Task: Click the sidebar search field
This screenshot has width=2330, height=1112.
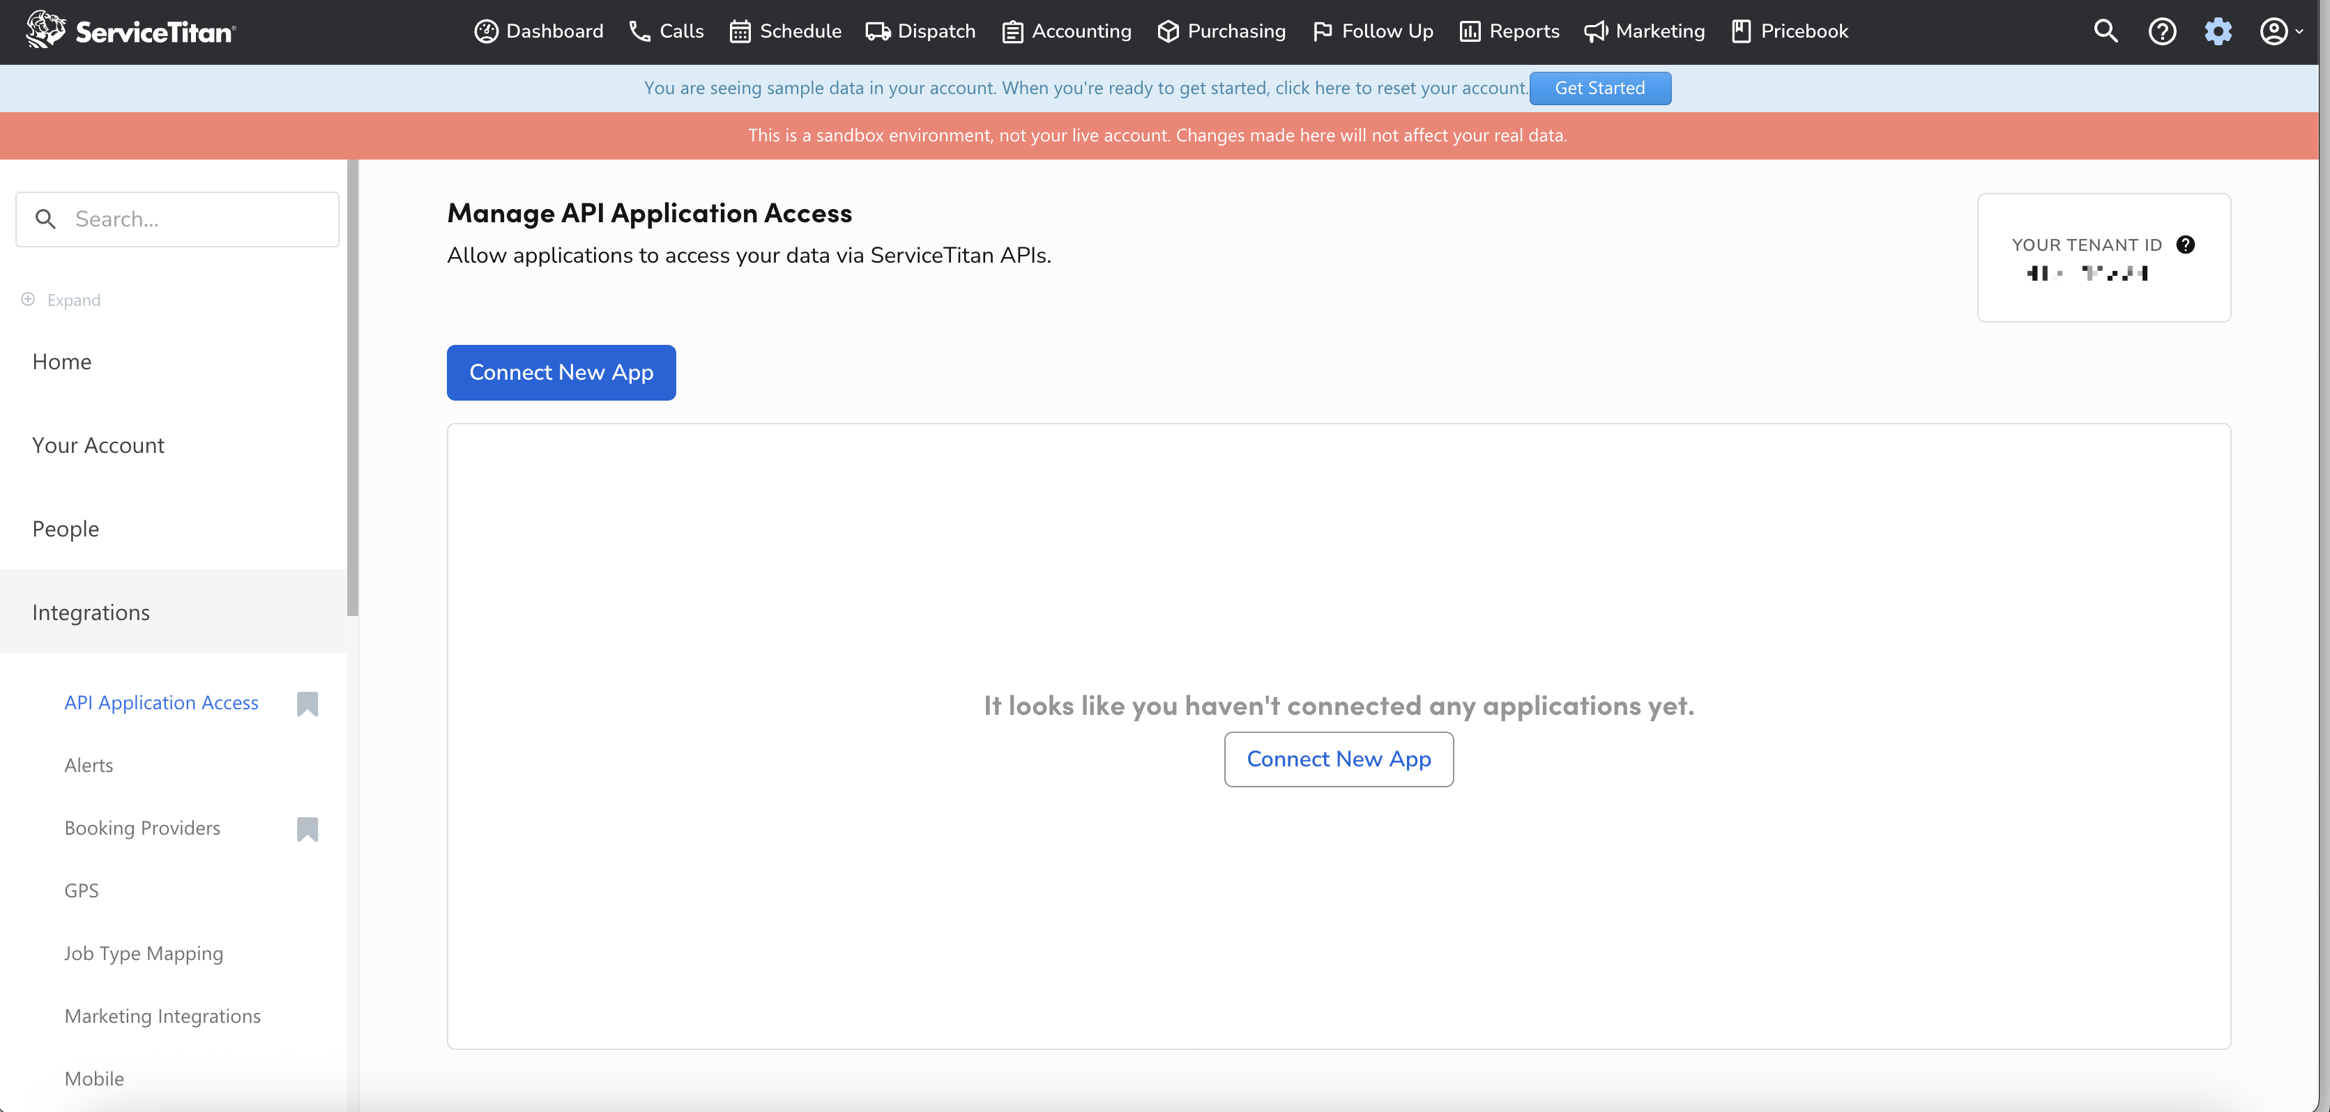Action: [x=176, y=219]
